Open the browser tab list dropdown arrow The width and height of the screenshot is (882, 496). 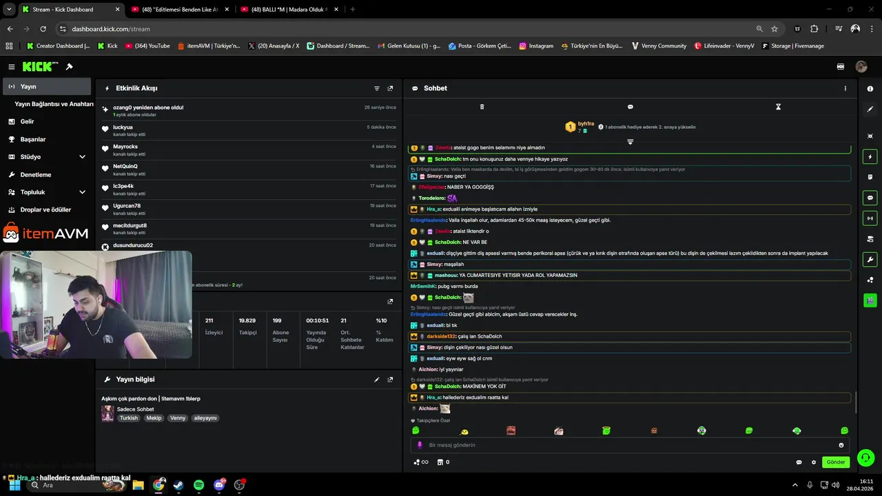tap(9, 10)
